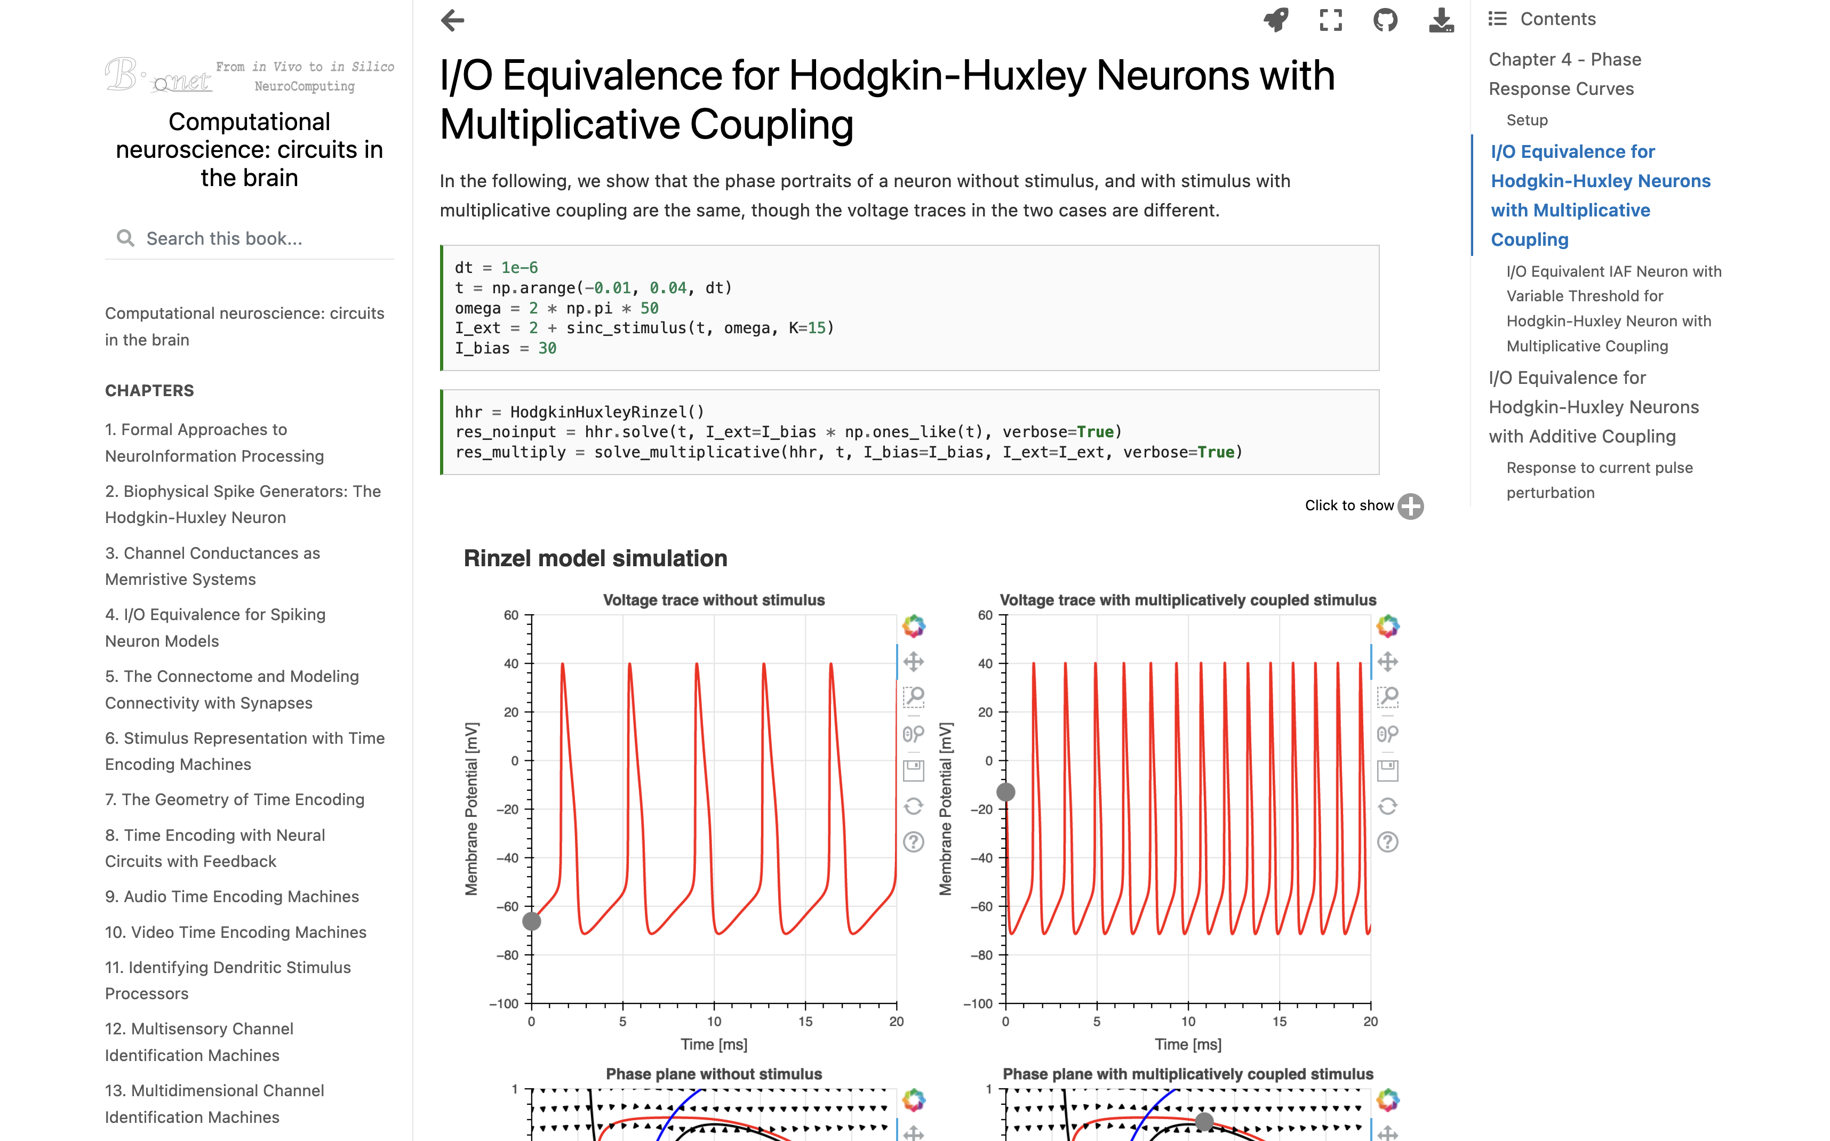
Task: Open Bokeh help on right voltage plot
Action: coord(1388,841)
